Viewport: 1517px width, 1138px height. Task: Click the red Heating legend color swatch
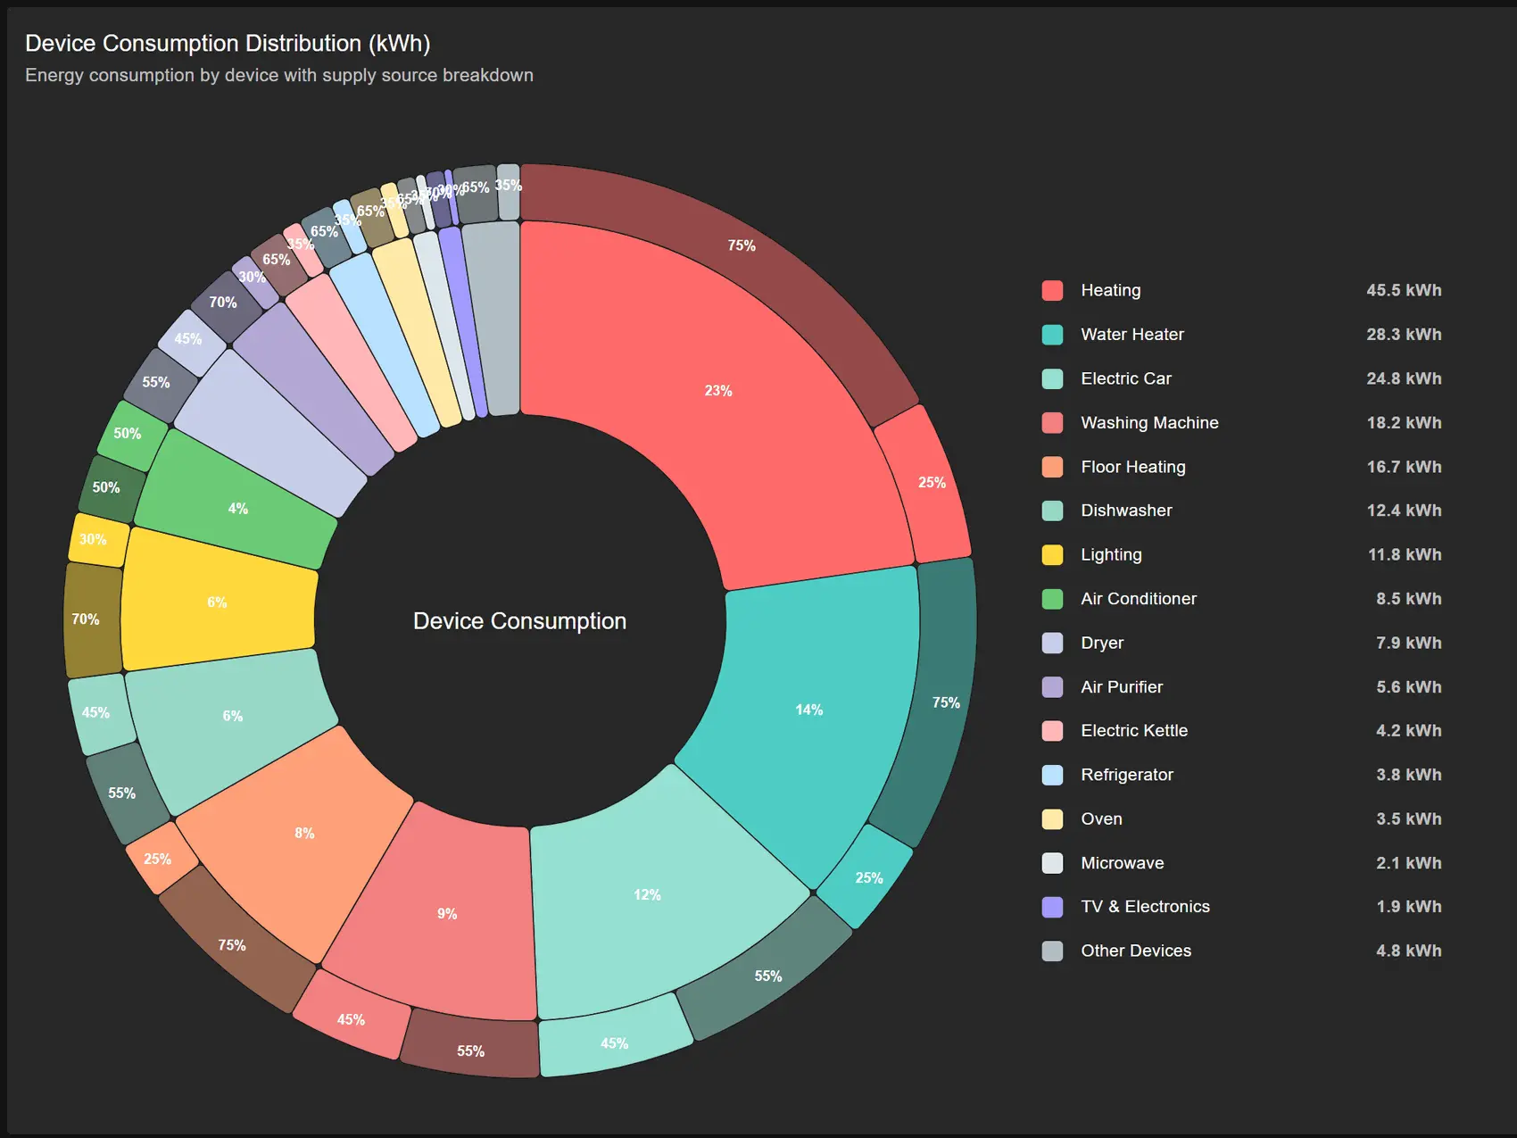click(1052, 290)
